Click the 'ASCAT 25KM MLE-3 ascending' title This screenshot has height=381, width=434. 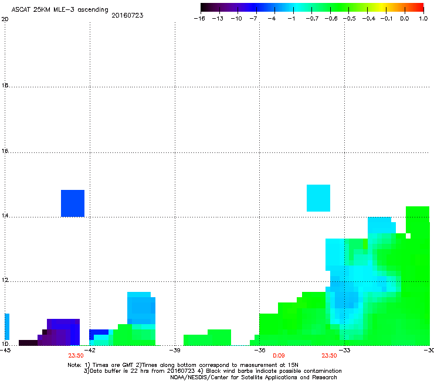(x=60, y=10)
